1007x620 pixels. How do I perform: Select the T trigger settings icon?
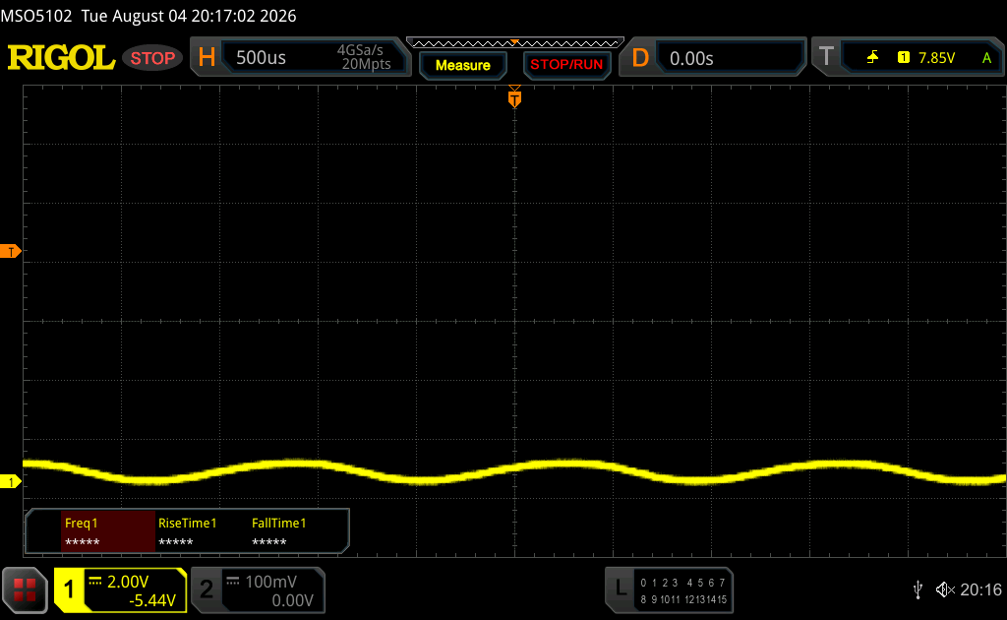coord(826,57)
